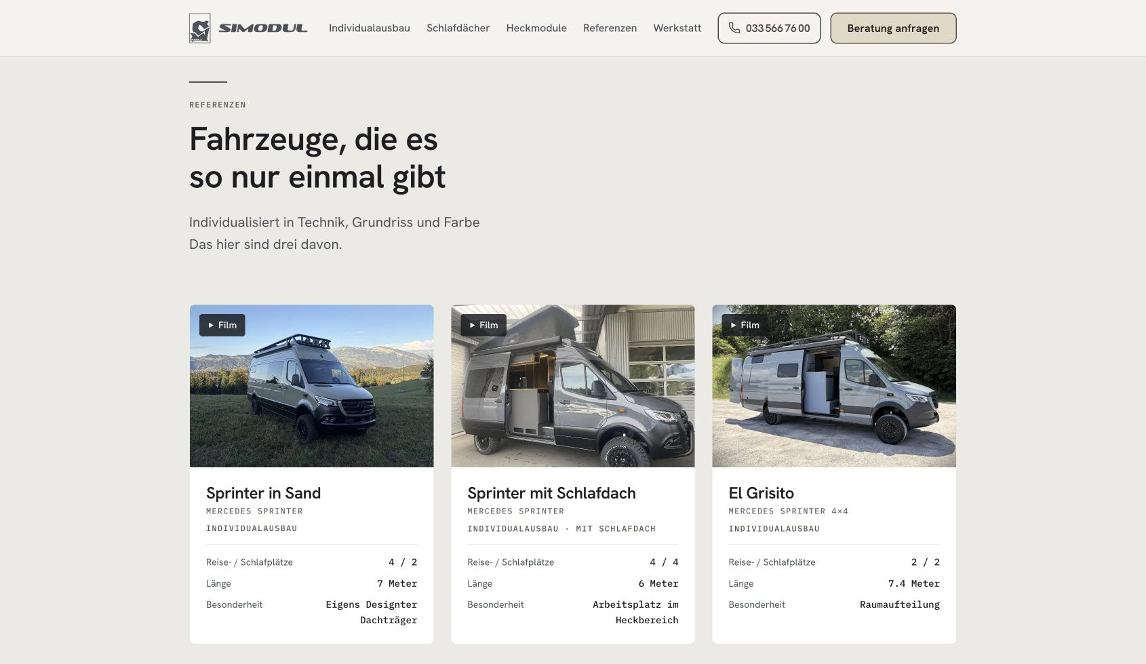This screenshot has width=1146, height=664.
Task: Click the text Arbeitsplatz im Heckbereich
Action: tap(635, 612)
